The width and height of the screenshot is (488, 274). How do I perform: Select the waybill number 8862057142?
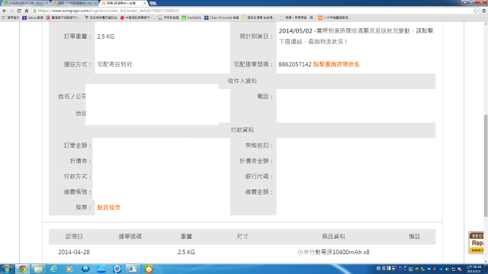coord(295,64)
